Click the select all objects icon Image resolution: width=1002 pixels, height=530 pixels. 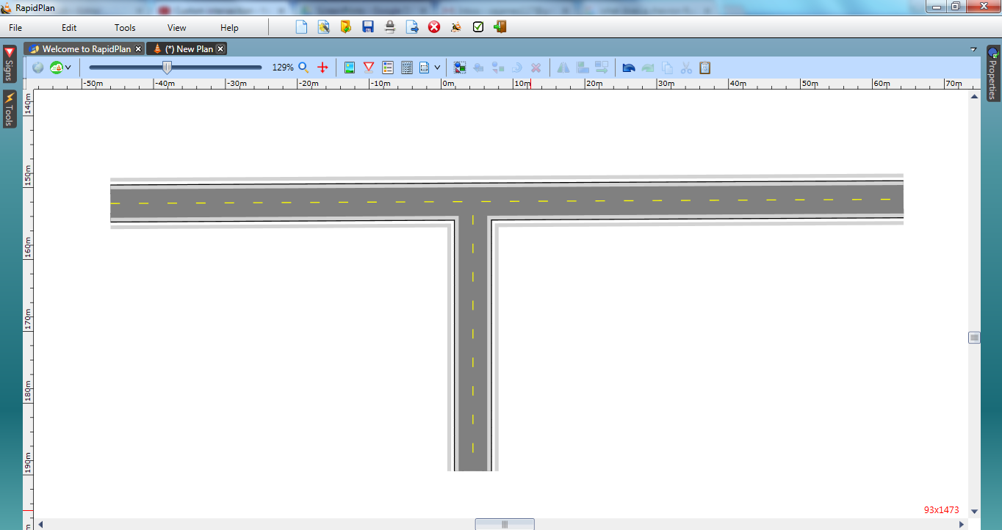(x=460, y=68)
